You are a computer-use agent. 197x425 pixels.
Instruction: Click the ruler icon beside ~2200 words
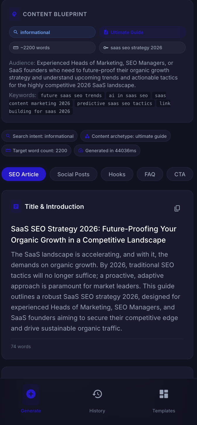(x=16, y=48)
